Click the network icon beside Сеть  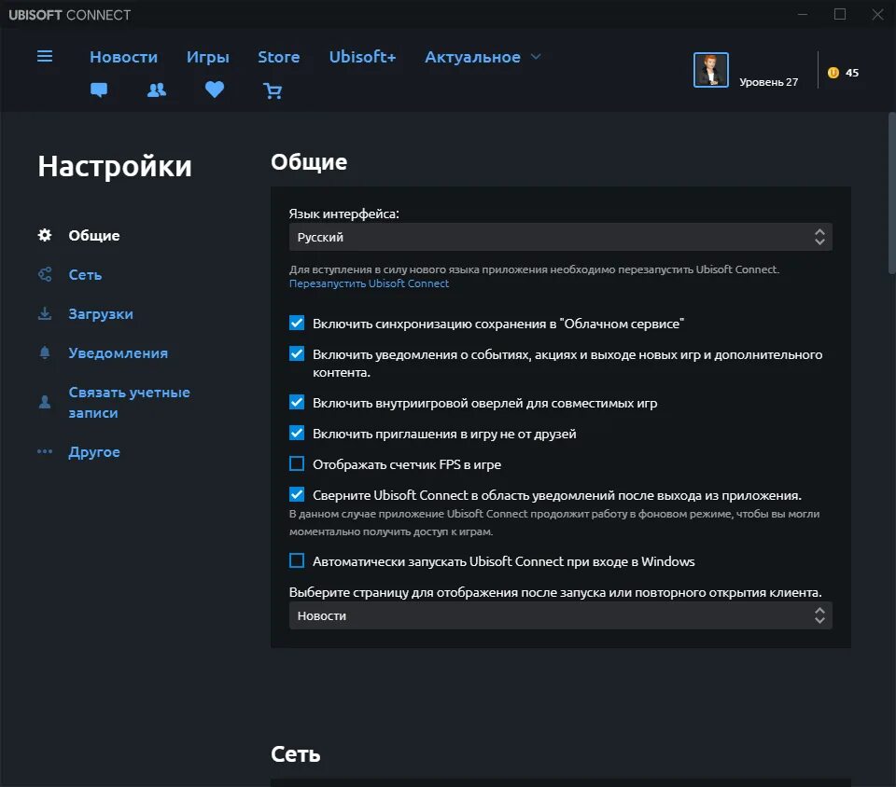45,274
